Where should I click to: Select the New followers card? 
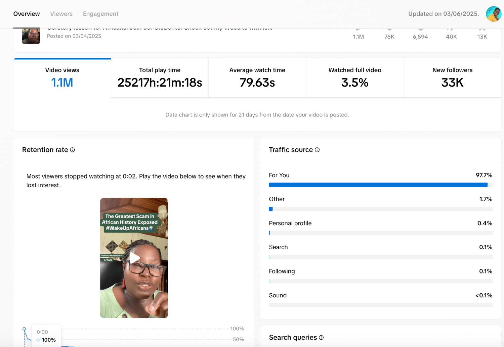click(452, 78)
